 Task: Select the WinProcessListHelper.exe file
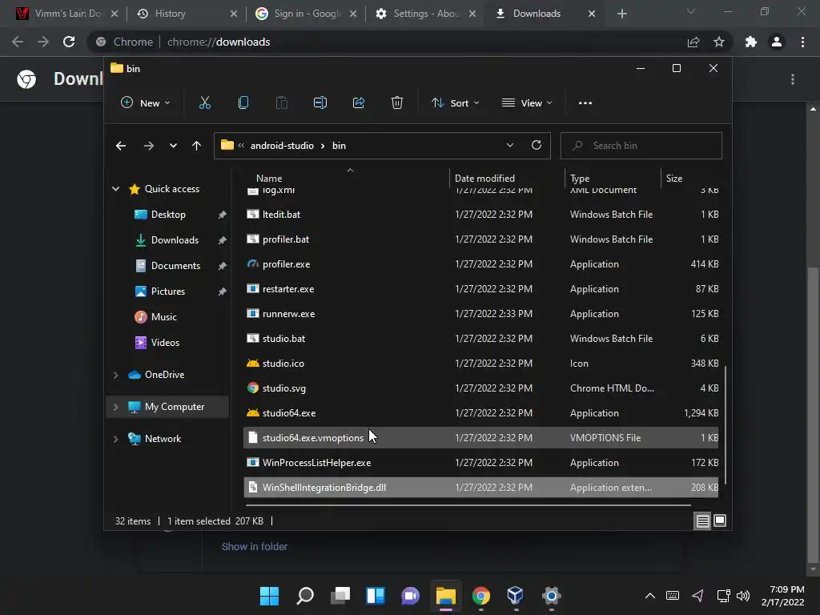pyautogui.click(x=480, y=463)
